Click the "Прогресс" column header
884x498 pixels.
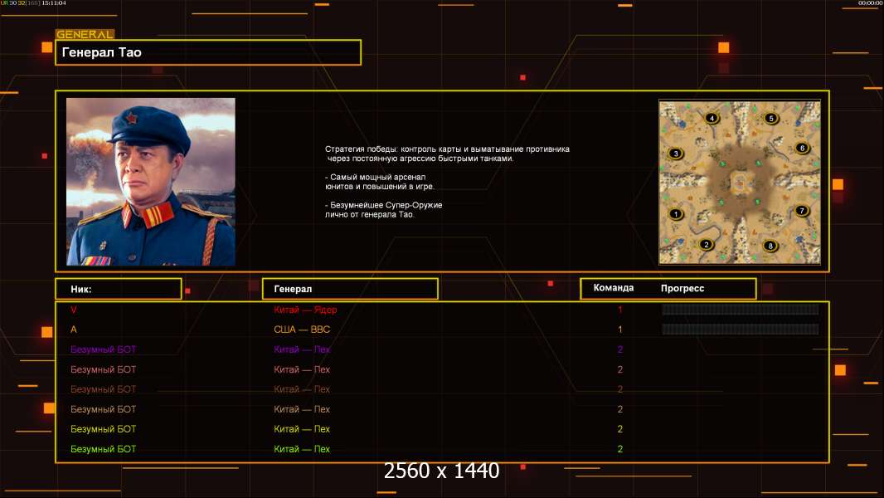pyautogui.click(x=682, y=288)
